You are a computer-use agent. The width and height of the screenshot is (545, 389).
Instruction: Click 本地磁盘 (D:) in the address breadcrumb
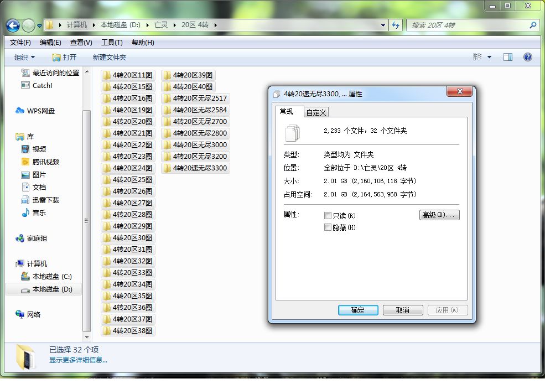pos(120,25)
